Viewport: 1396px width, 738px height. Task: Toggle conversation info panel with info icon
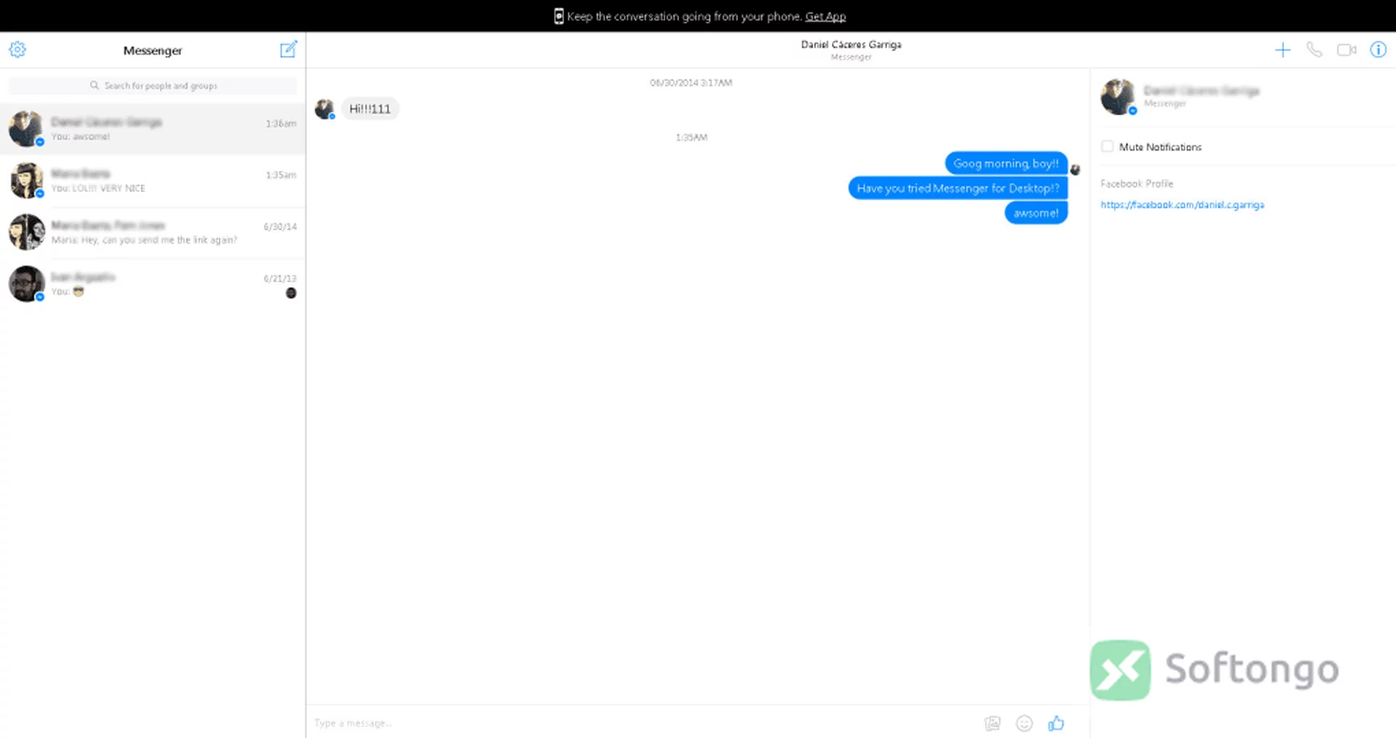tap(1378, 49)
